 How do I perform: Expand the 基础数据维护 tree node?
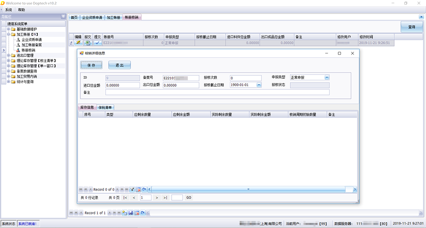pos(8,29)
